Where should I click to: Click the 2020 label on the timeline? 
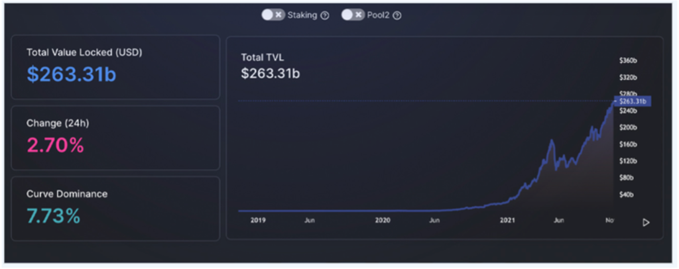(x=383, y=221)
